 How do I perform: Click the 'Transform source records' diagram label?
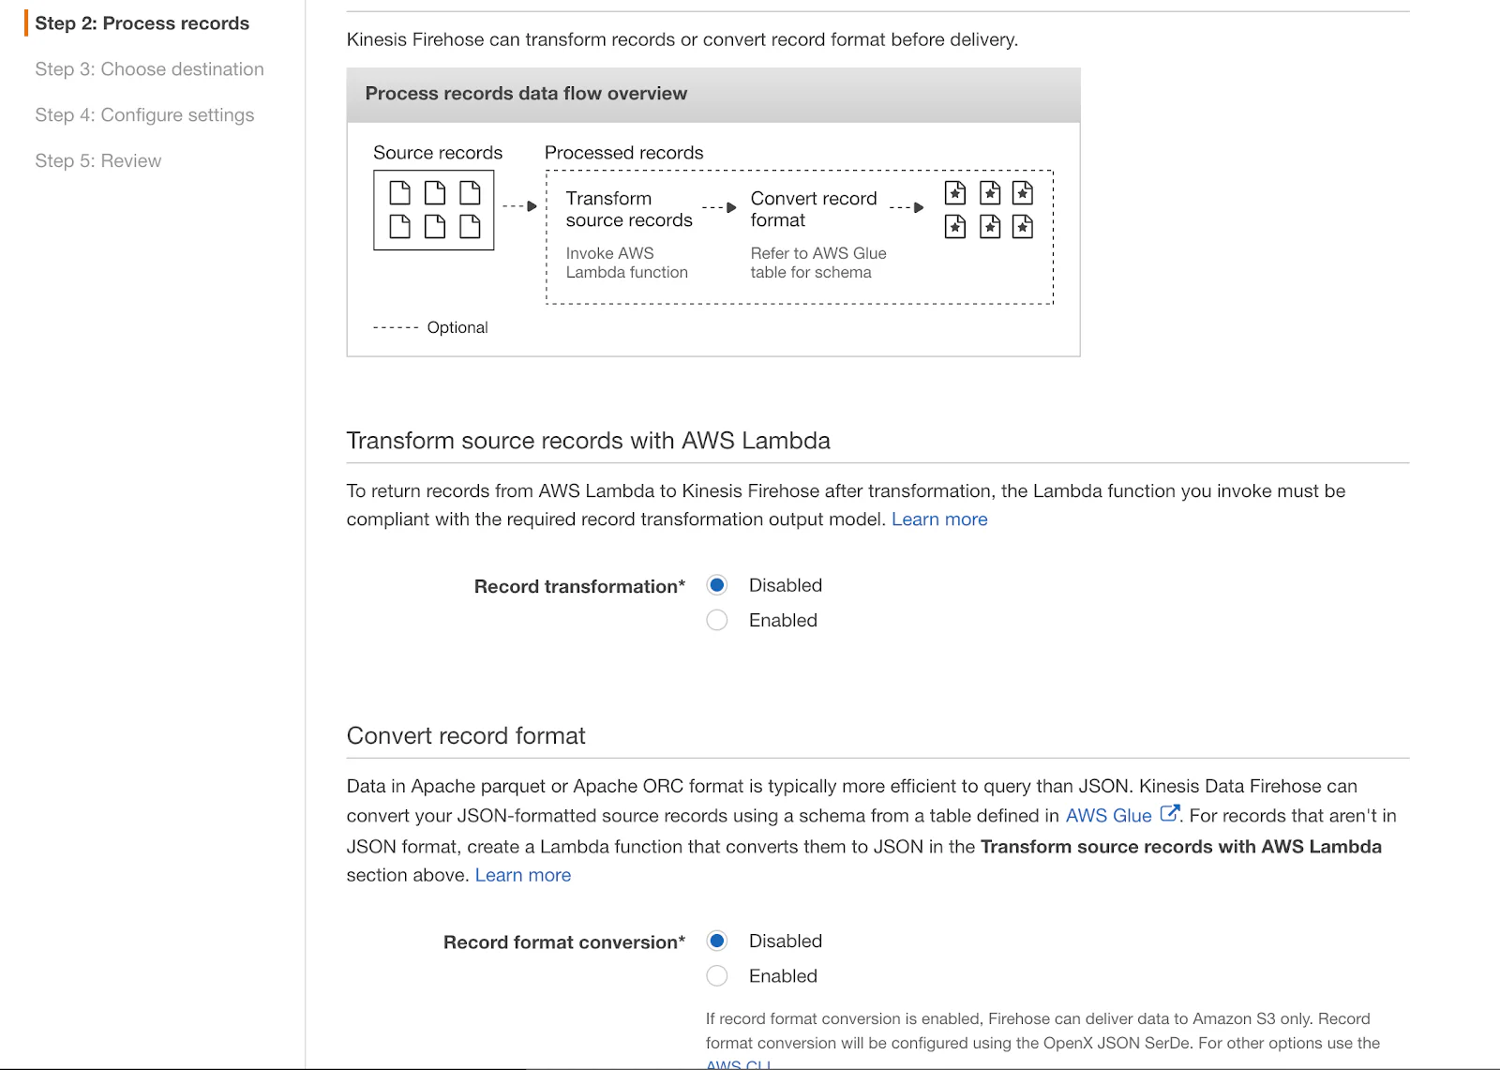coord(629,209)
